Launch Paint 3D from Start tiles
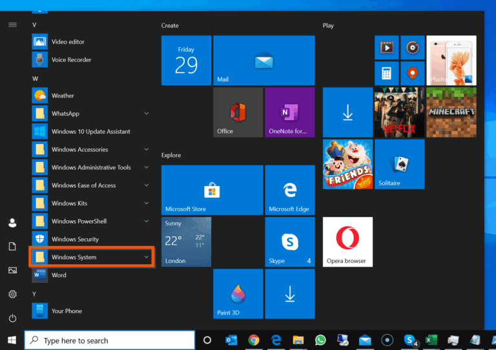Viewport: 496px width, 350px height. (238, 294)
